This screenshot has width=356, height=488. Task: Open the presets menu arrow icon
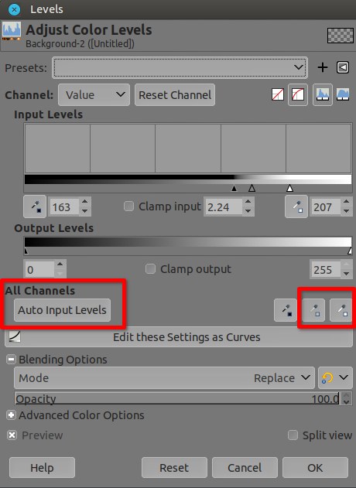(x=343, y=67)
